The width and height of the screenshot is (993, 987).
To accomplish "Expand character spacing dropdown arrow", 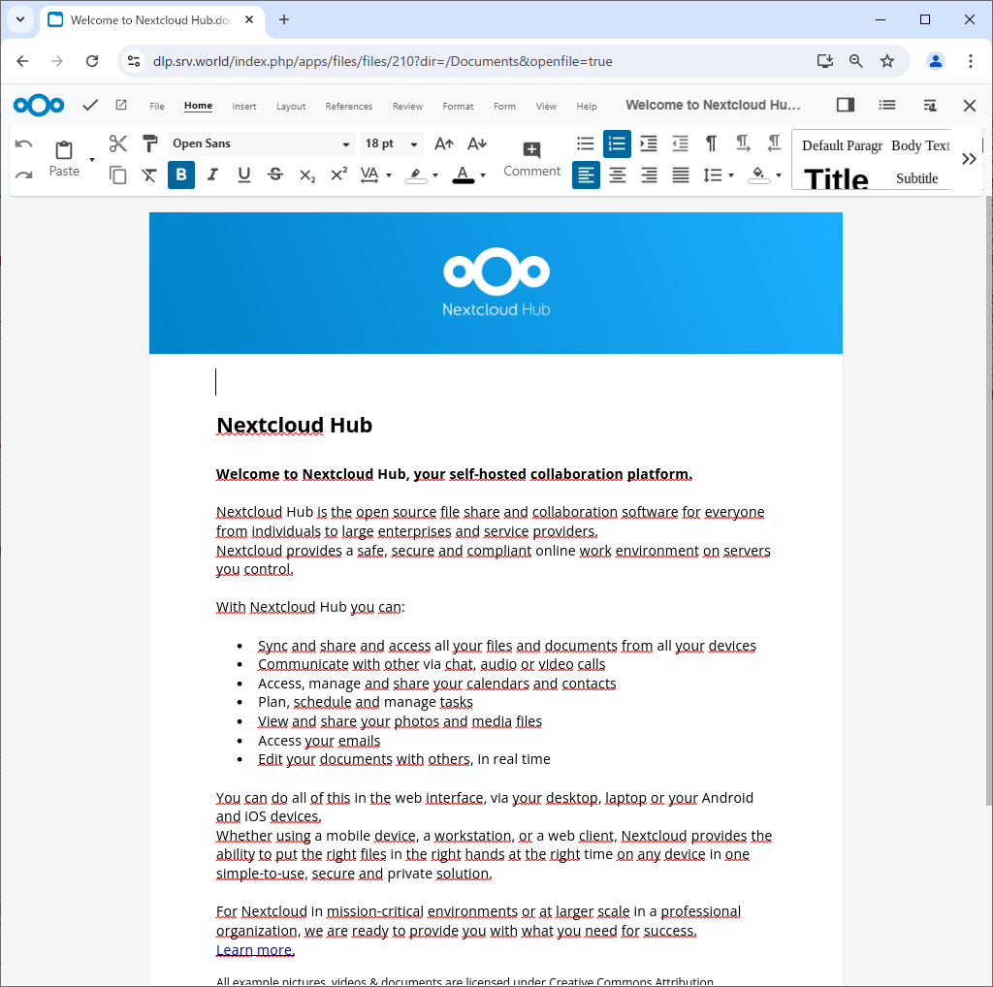I will 389,175.
